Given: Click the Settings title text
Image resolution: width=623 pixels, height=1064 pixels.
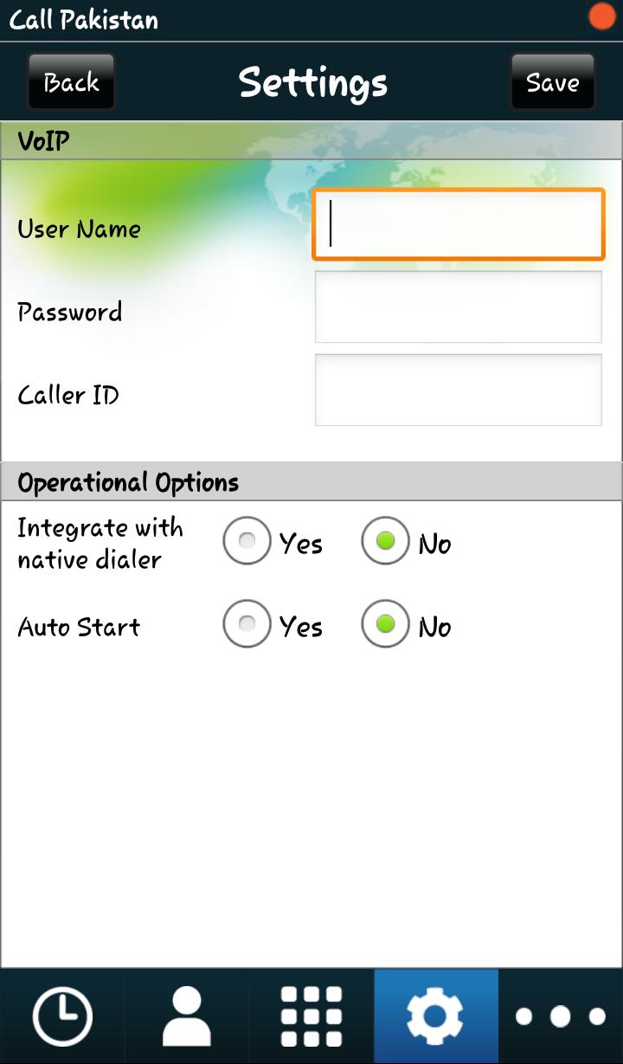Looking at the screenshot, I should pos(312,83).
